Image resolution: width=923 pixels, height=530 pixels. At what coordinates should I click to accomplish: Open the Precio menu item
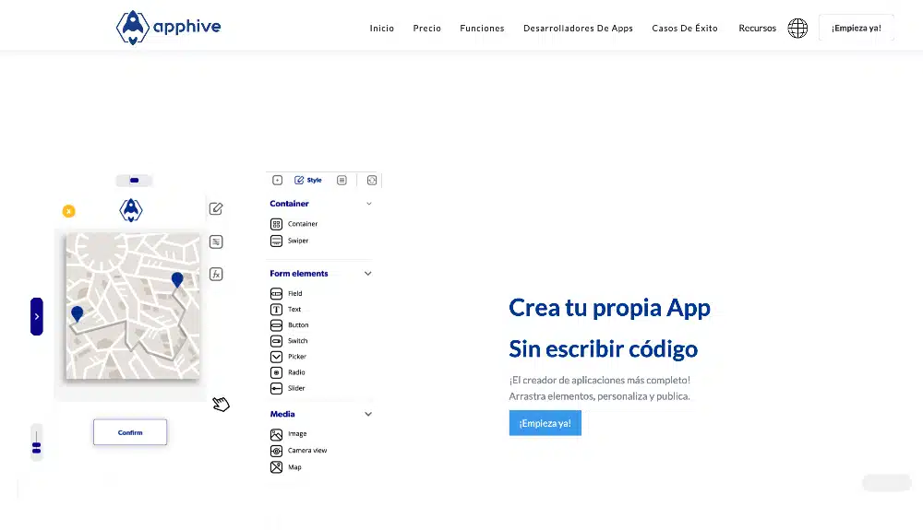point(426,29)
